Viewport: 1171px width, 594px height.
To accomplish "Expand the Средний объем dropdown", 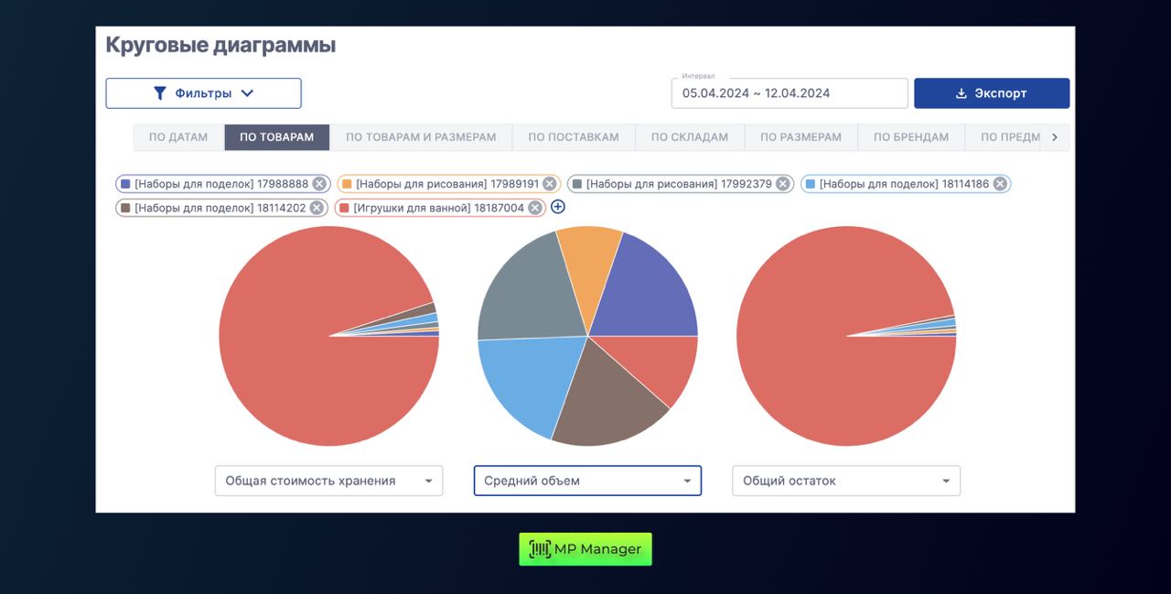I will click(586, 481).
